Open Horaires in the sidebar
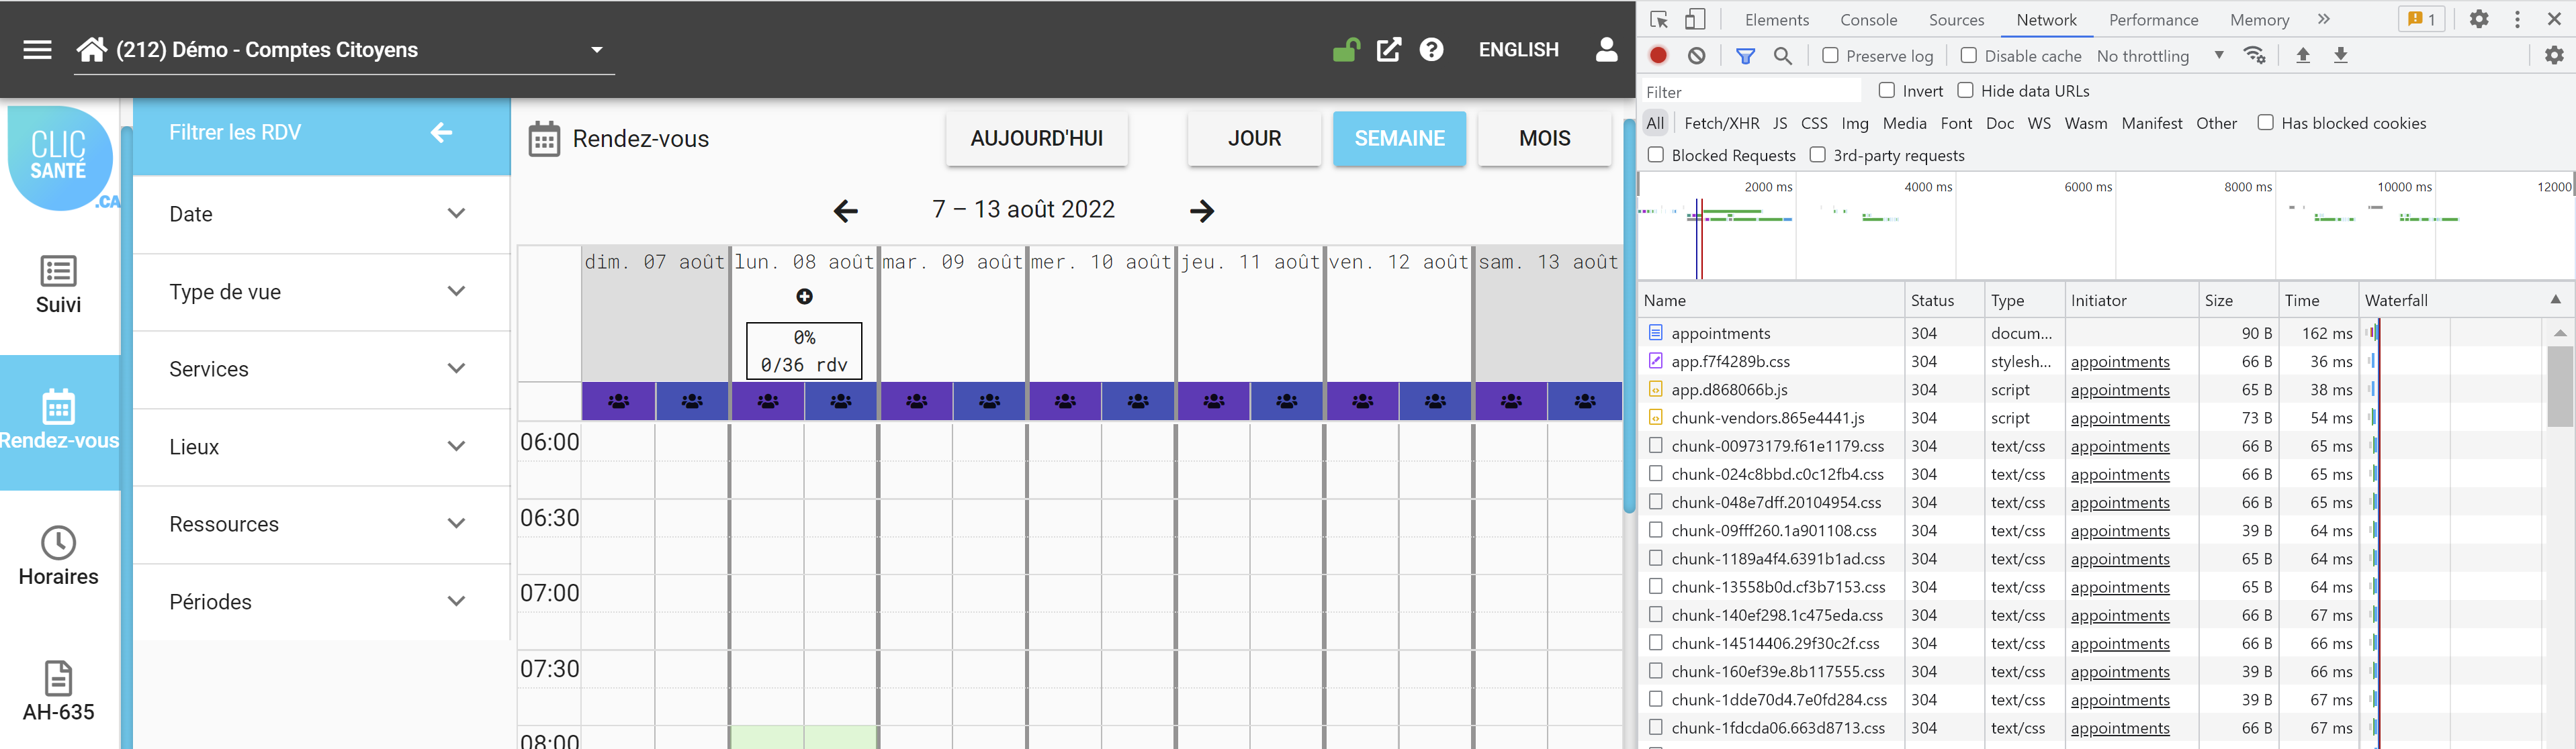Screen dimensions: 2576x749 click(59, 556)
